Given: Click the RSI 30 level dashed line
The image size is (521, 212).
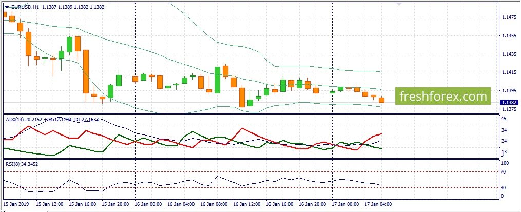Looking at the screenshot, I should (x=251, y=188).
